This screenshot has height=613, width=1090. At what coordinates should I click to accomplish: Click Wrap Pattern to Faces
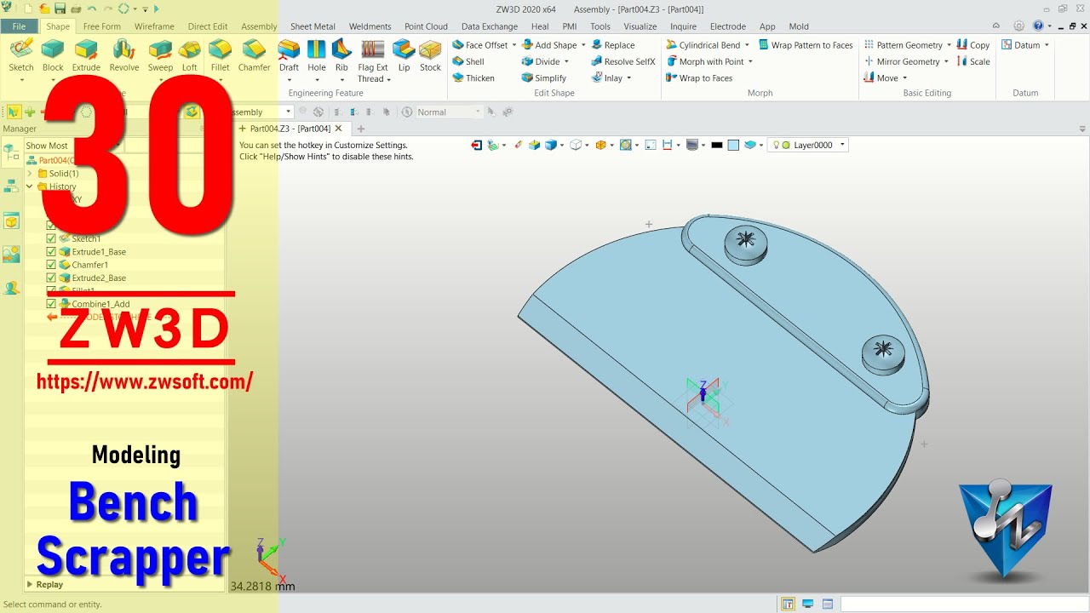coord(806,45)
